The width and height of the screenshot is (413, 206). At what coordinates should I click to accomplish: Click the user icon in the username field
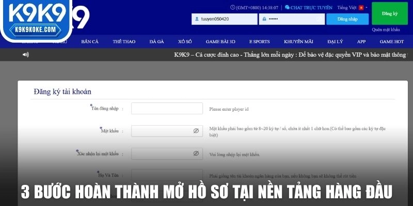point(197,19)
